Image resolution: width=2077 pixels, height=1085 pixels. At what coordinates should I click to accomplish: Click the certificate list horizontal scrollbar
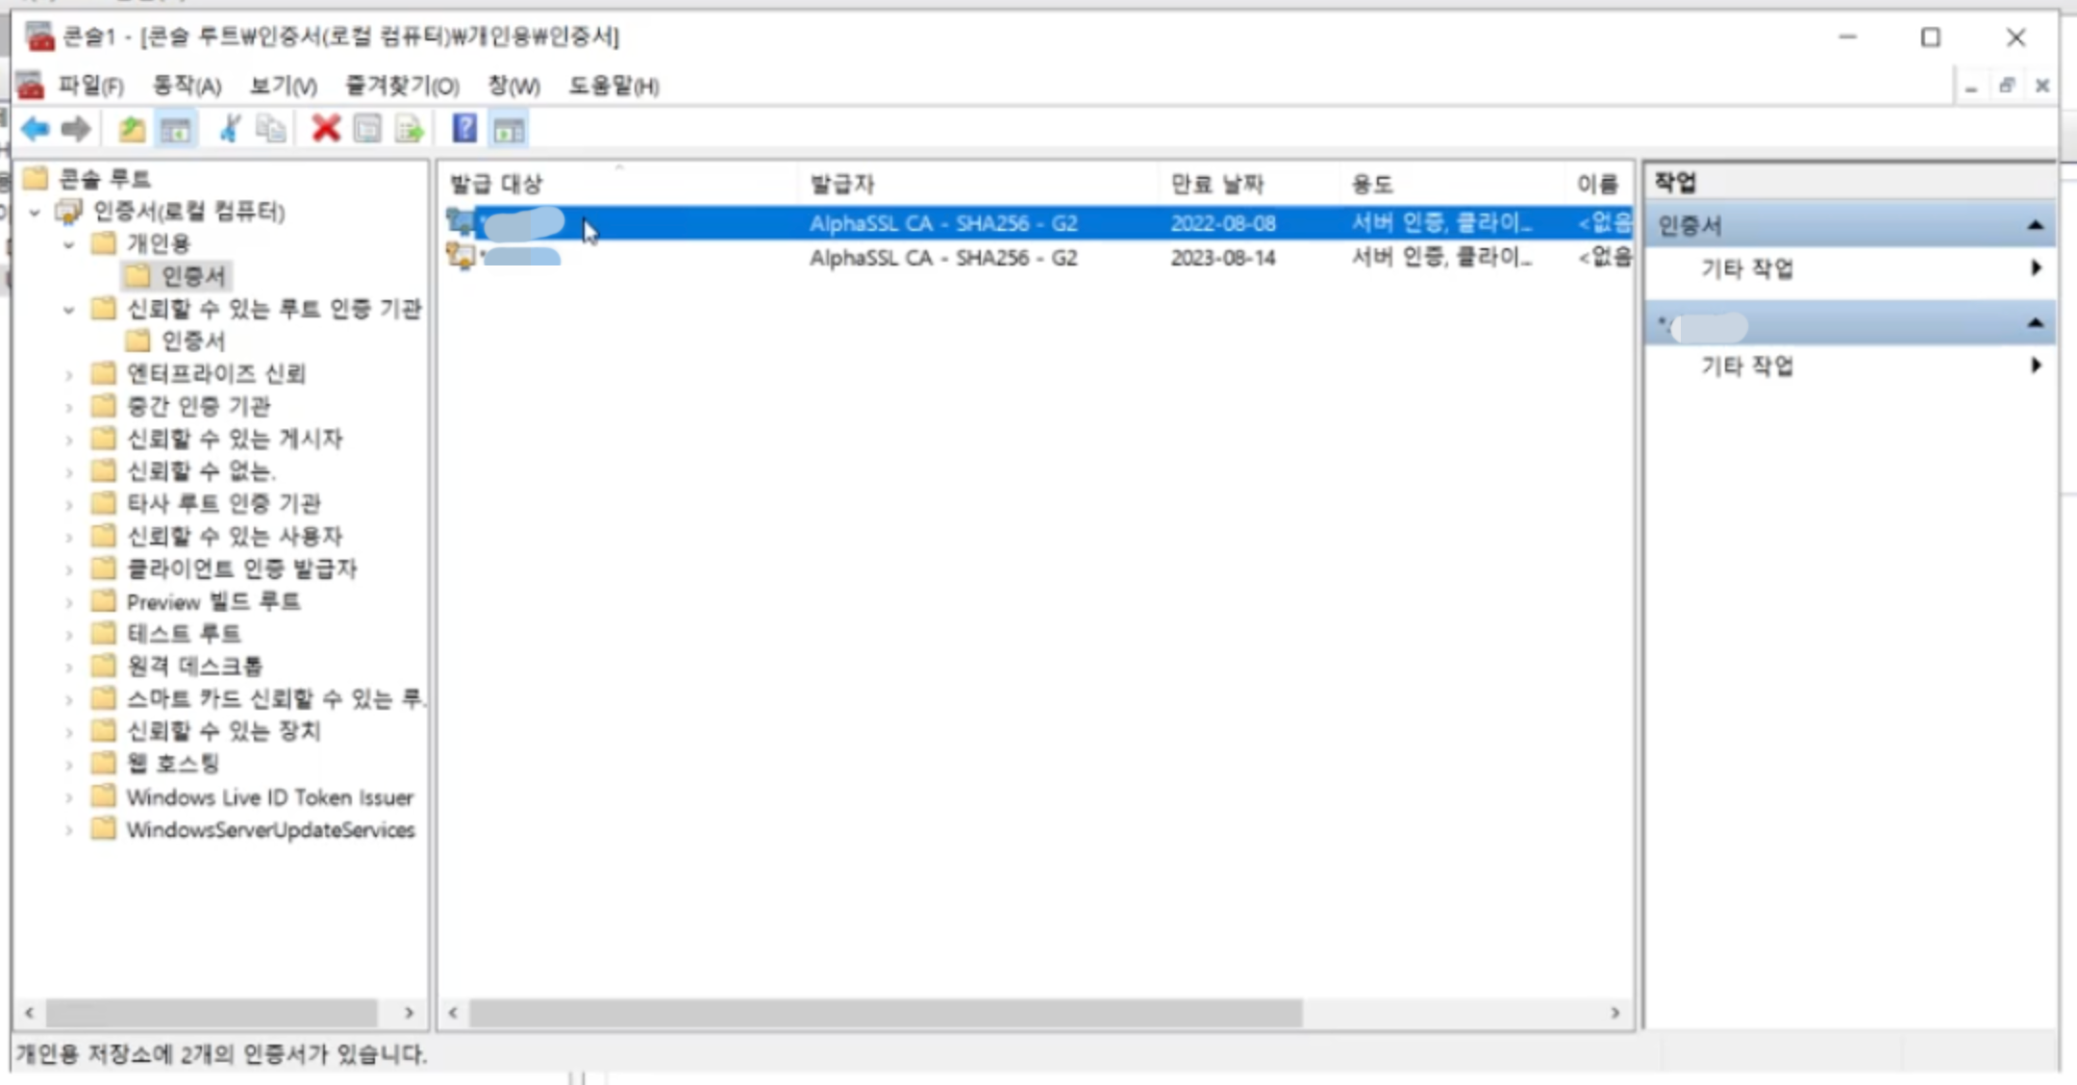(885, 1013)
